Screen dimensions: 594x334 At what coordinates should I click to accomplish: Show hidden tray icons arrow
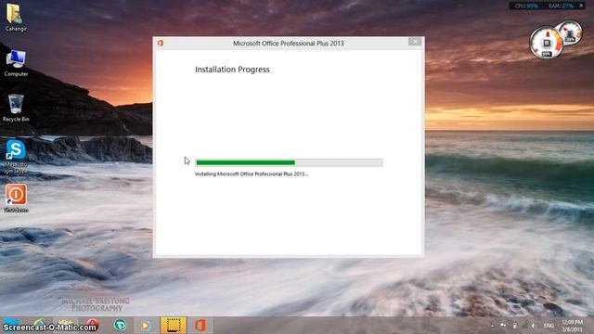click(493, 326)
